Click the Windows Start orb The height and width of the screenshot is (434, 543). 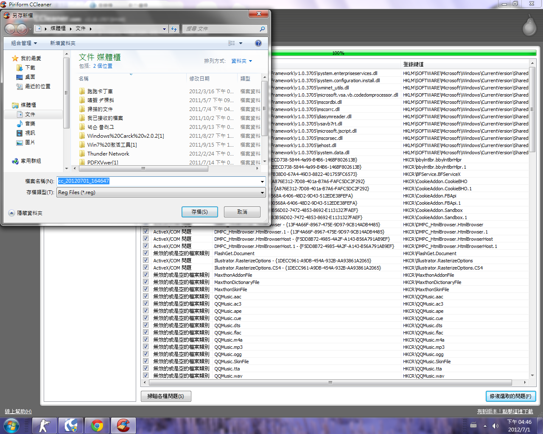tap(11, 426)
